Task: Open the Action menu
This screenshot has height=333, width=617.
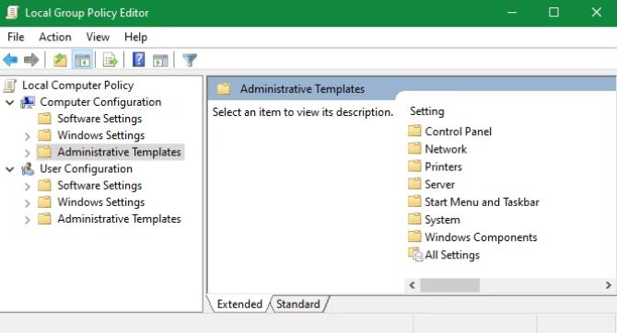Action: point(55,37)
